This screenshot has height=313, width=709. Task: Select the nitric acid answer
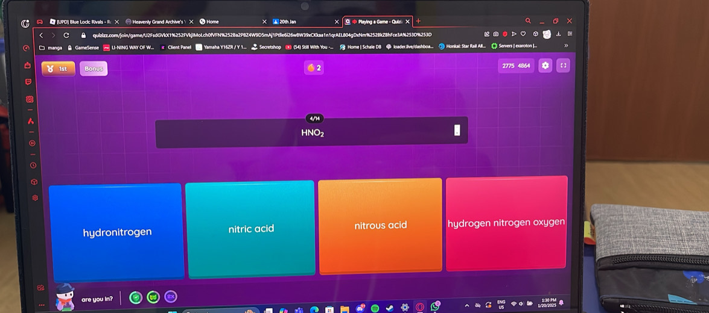coord(250,229)
